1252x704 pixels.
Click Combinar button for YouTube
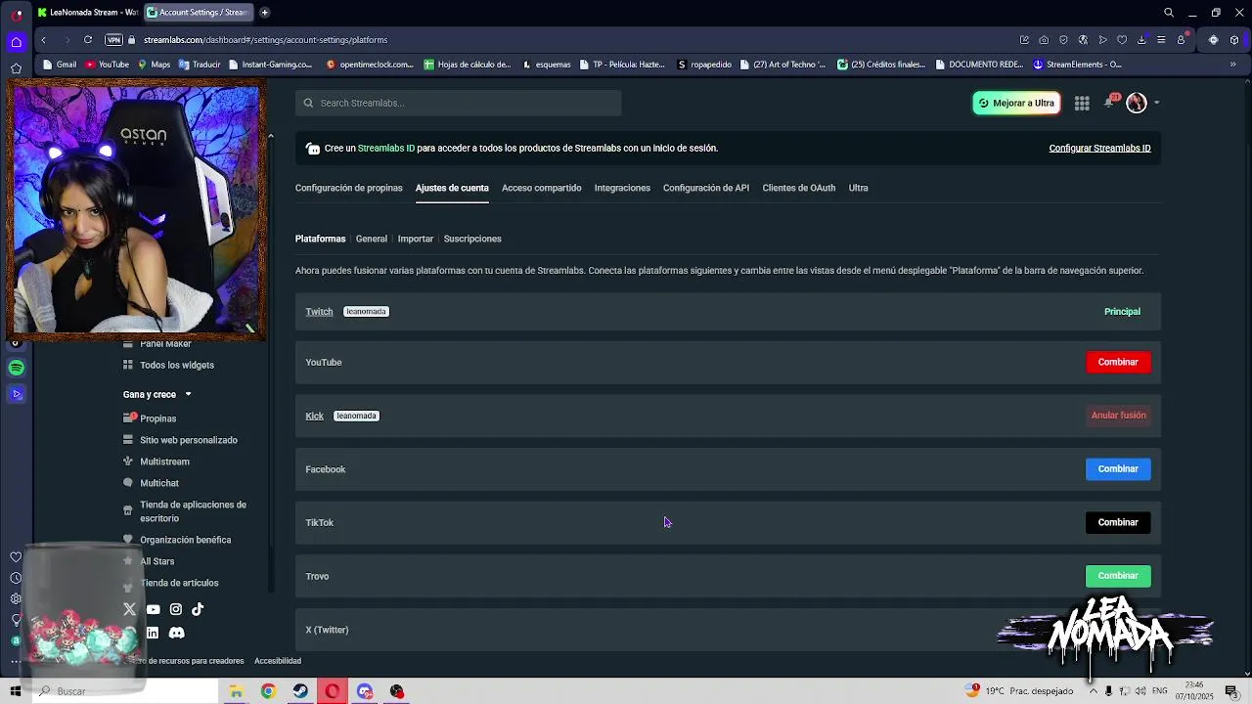(1118, 362)
